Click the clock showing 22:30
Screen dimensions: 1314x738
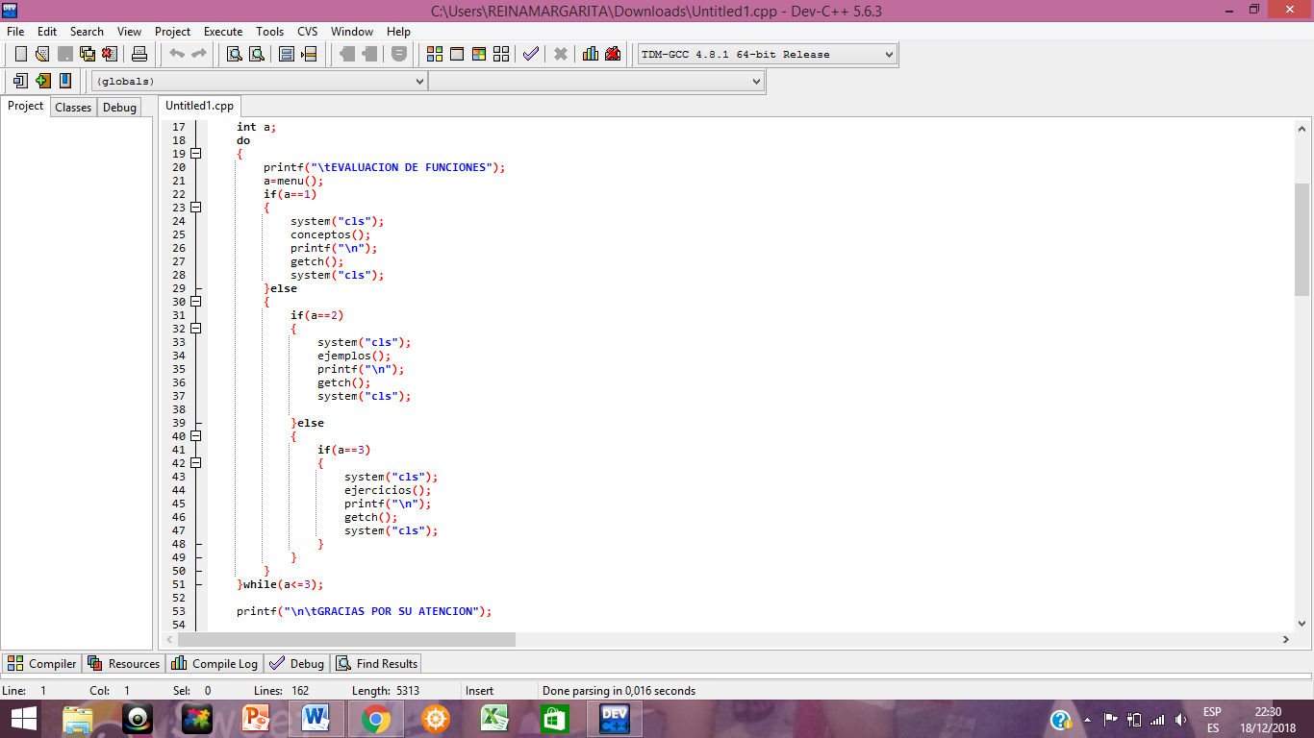pyautogui.click(x=1268, y=712)
